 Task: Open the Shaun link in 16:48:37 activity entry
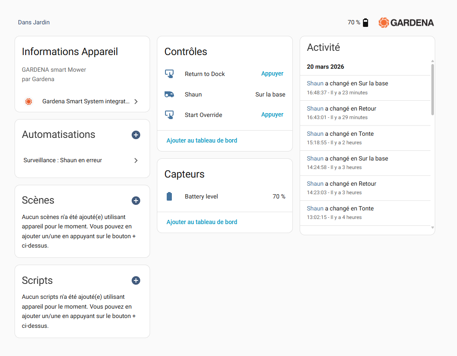coord(315,83)
